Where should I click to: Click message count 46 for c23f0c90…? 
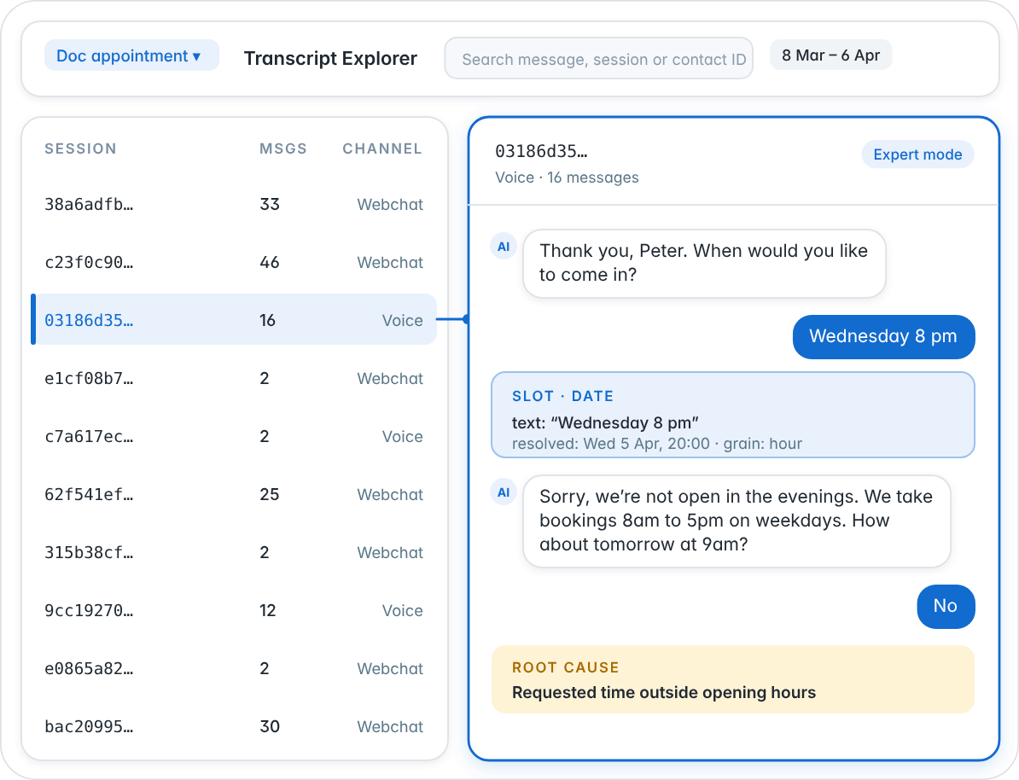pos(270,262)
